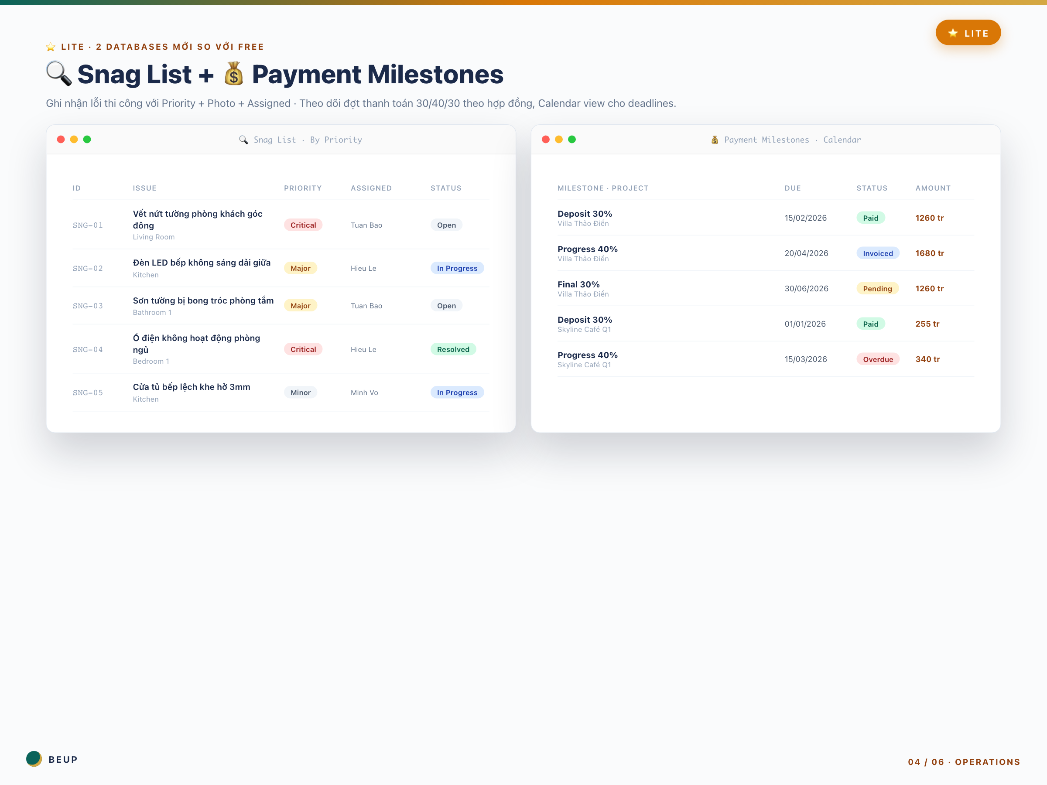The height and width of the screenshot is (785, 1047).
Task: Click the BEUP logo circle
Action: [x=34, y=759]
